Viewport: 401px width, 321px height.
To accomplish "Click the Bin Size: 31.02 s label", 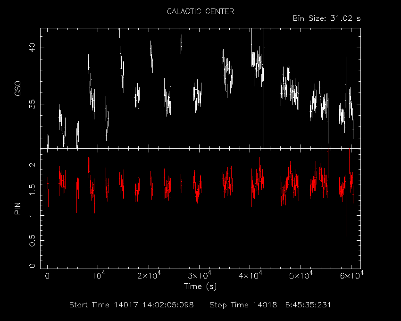I will pos(326,18).
